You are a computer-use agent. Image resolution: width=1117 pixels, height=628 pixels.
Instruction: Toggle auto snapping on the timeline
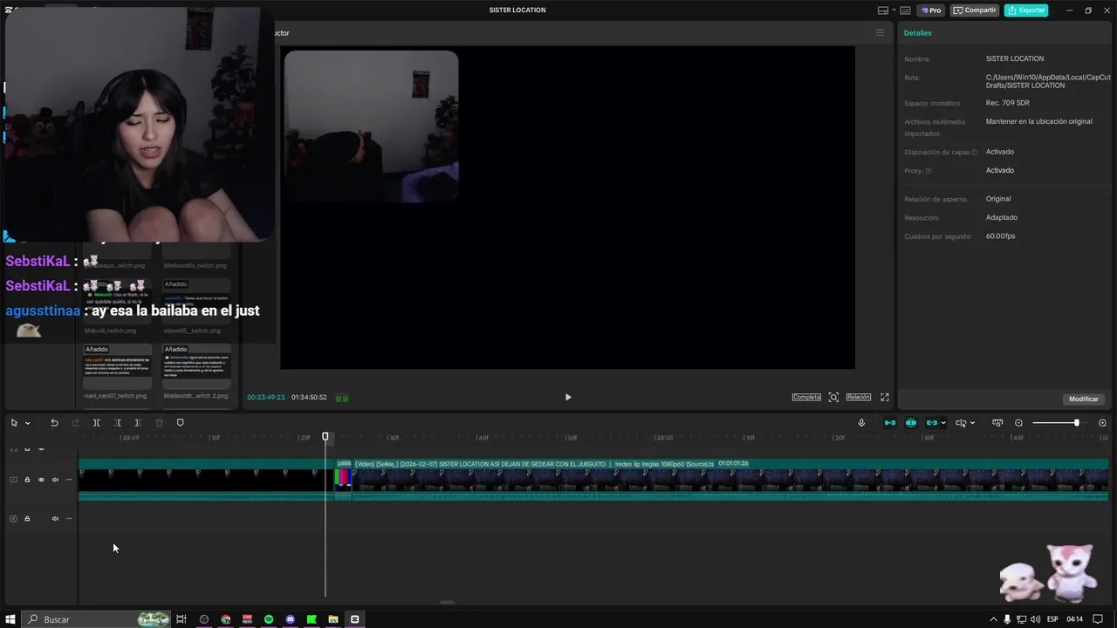click(x=911, y=423)
